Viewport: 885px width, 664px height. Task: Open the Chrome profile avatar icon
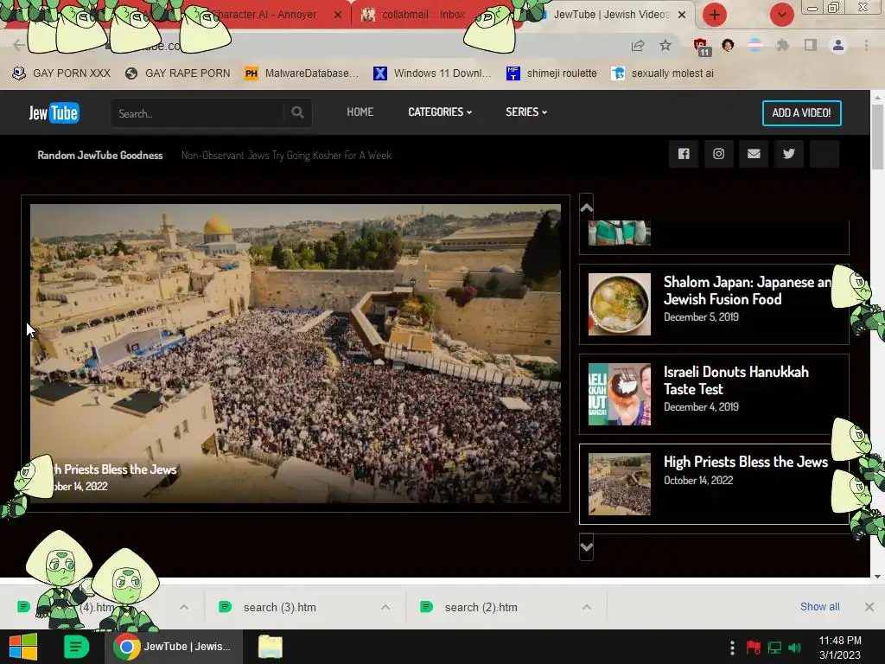(838, 45)
